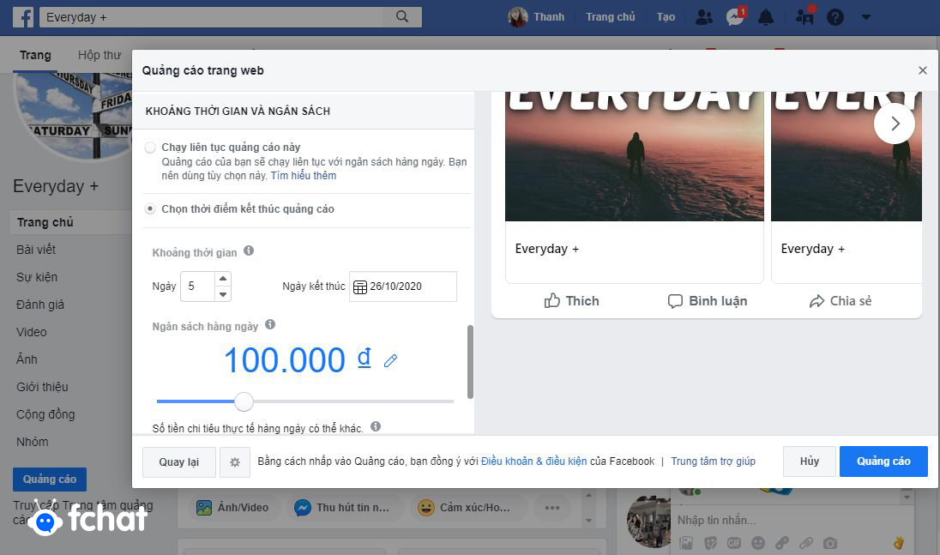Click the Facebook logo icon

pos(23,17)
